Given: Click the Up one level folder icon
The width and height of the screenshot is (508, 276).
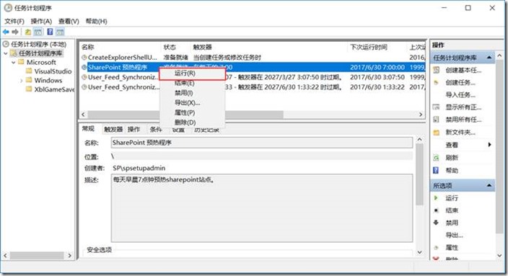Looking at the screenshot, I should coord(28,32).
